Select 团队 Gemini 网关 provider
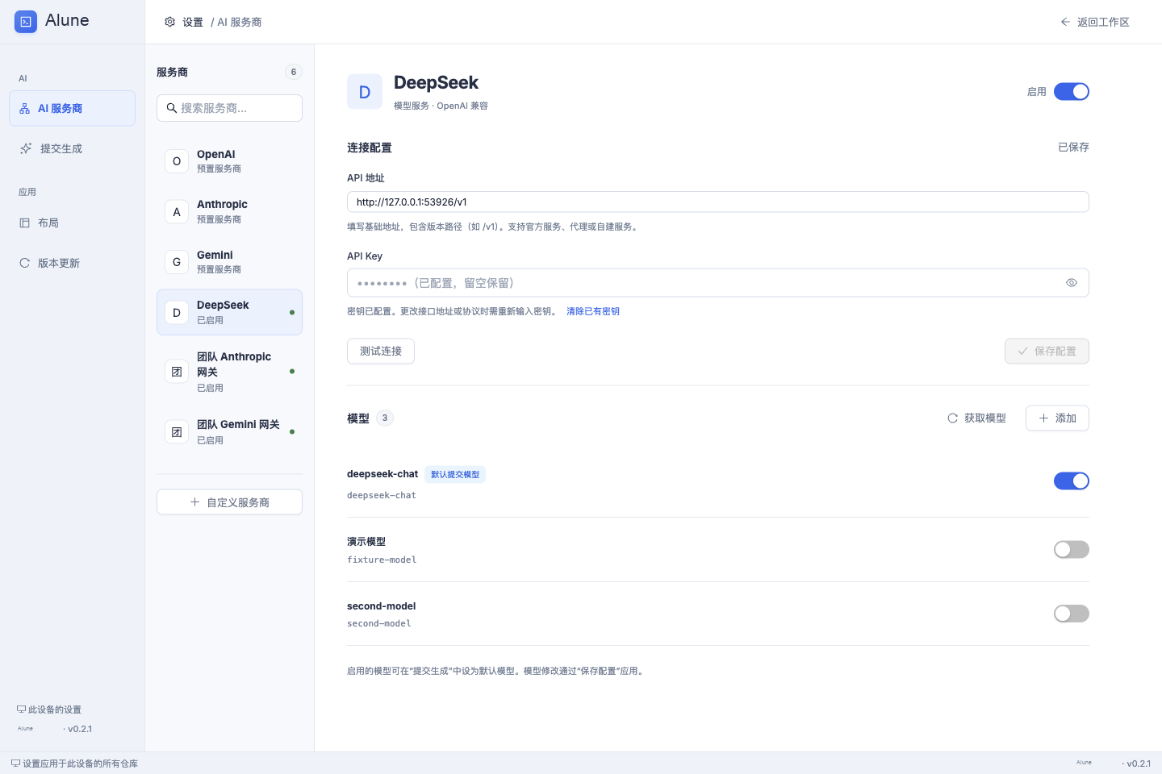 (229, 432)
